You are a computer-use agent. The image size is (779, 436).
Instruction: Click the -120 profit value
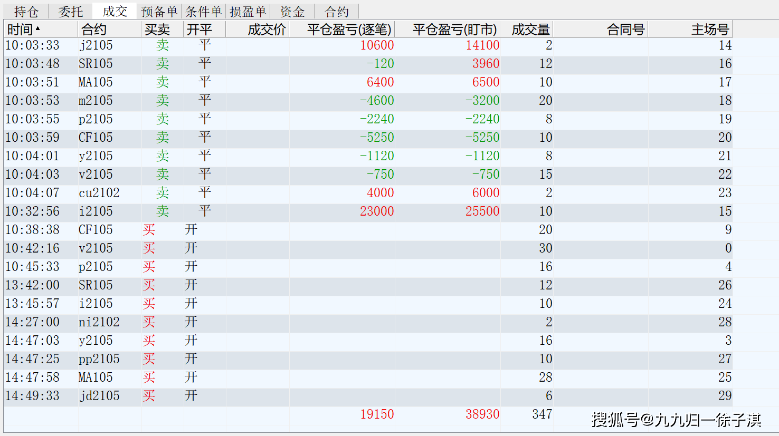(380, 64)
